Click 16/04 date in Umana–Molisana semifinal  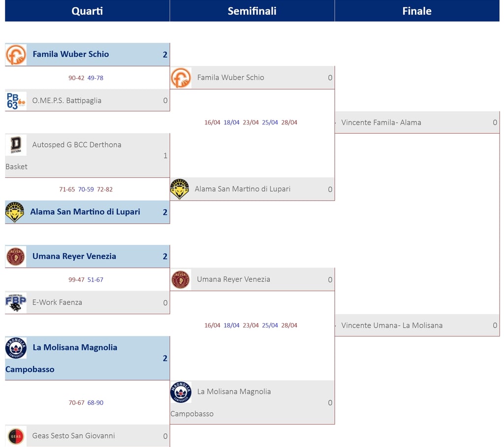[212, 326]
